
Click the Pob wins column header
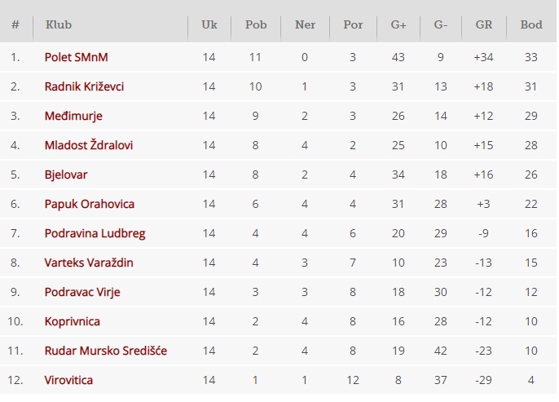pos(256,24)
